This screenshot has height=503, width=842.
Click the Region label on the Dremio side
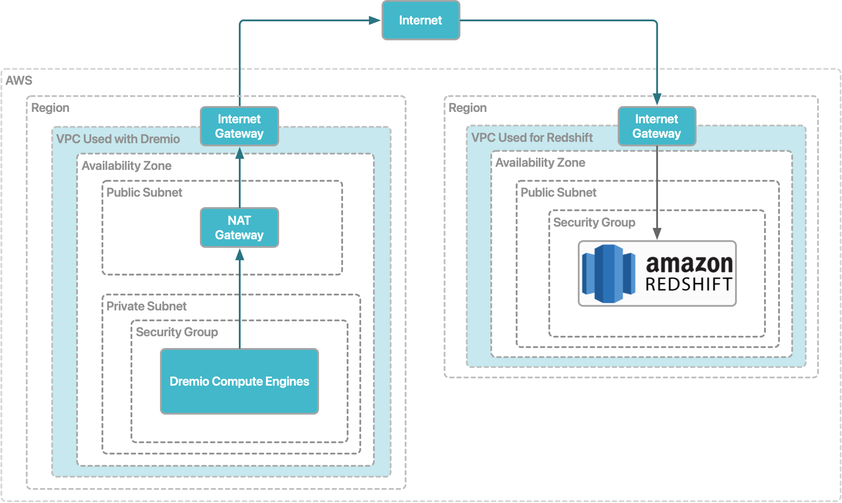coord(50,108)
